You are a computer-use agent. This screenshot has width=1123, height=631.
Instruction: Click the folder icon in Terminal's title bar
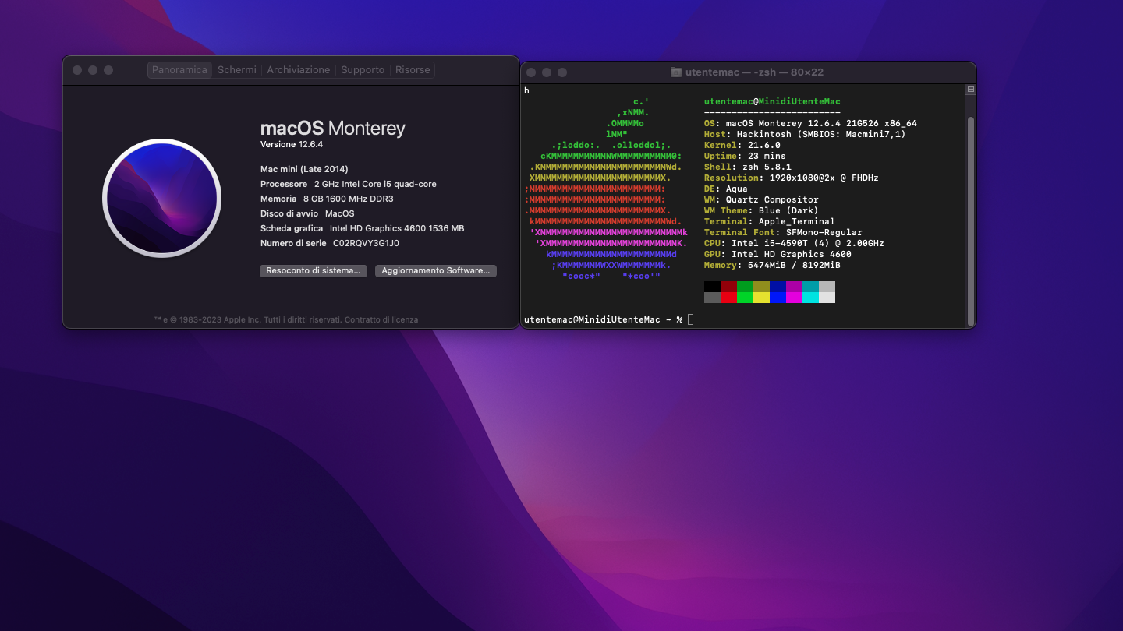tap(675, 72)
